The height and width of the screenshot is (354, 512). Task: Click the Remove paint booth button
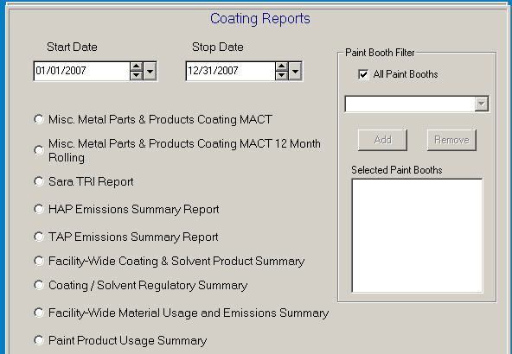tap(451, 140)
